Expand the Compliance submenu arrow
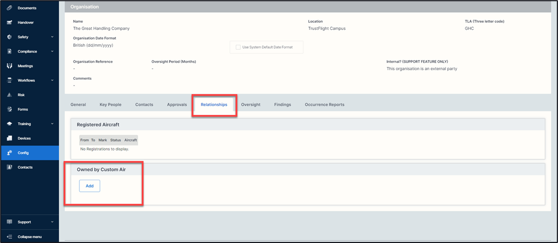The image size is (558, 243). tap(52, 52)
